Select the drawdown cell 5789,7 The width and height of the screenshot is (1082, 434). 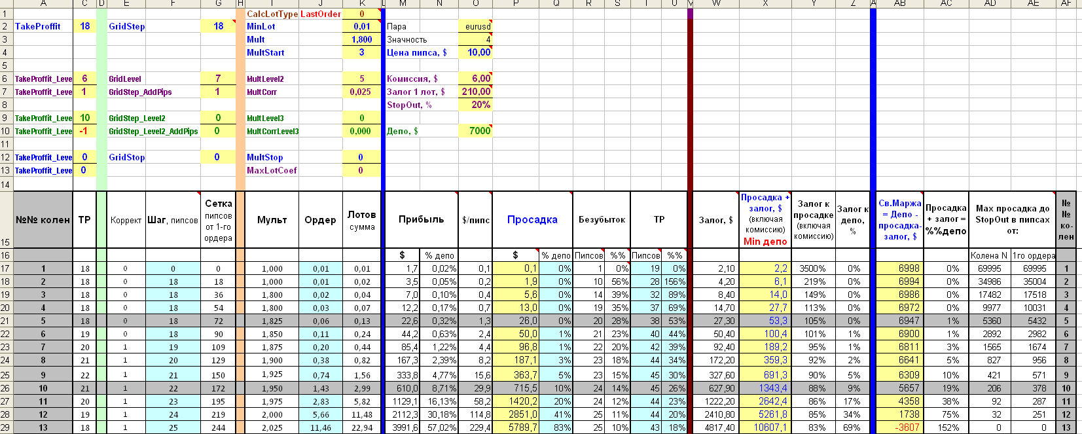click(x=516, y=427)
